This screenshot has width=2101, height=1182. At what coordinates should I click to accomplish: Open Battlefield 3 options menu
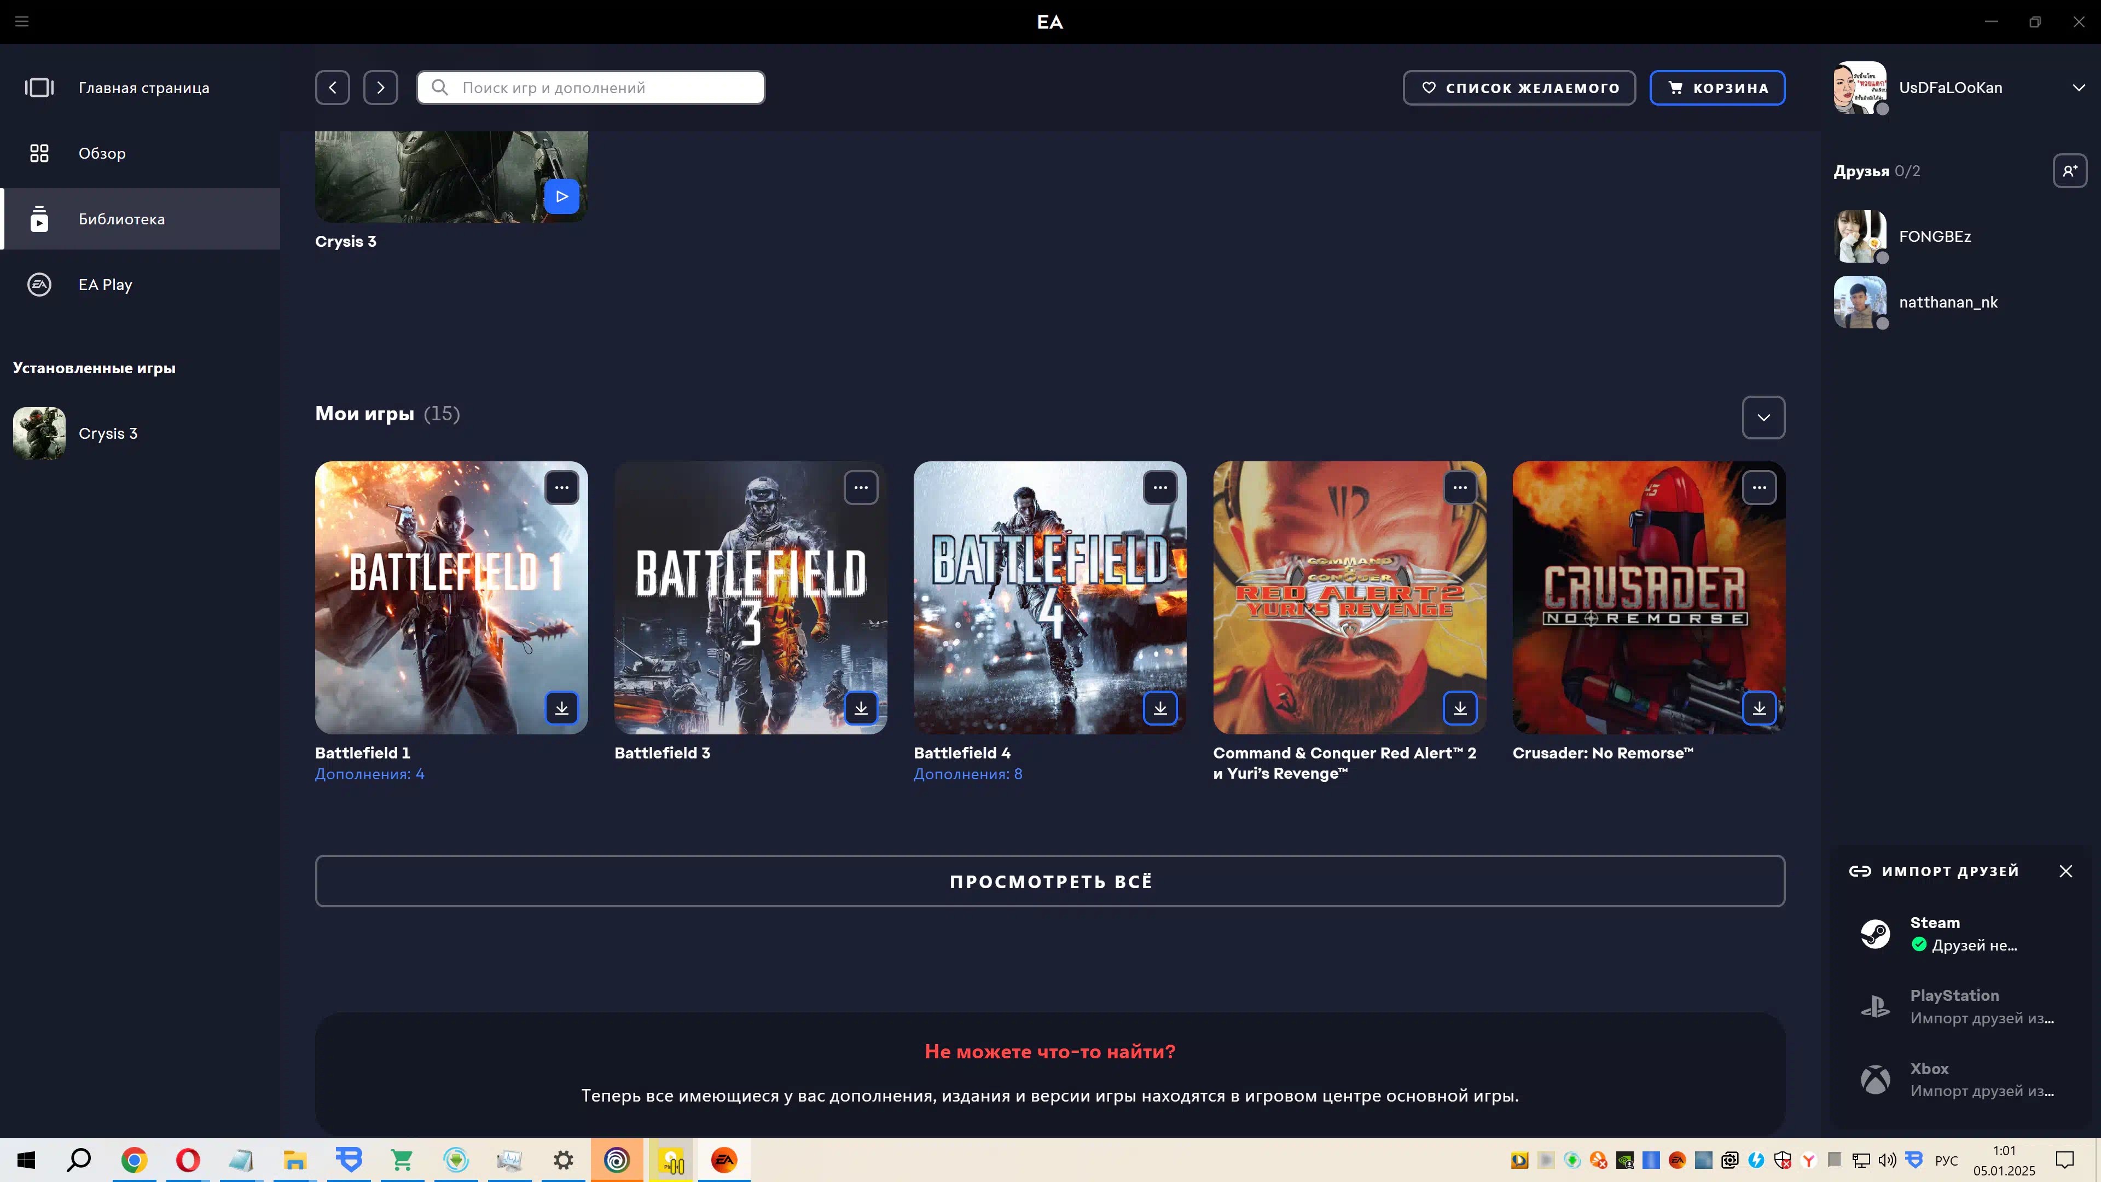pyautogui.click(x=861, y=488)
